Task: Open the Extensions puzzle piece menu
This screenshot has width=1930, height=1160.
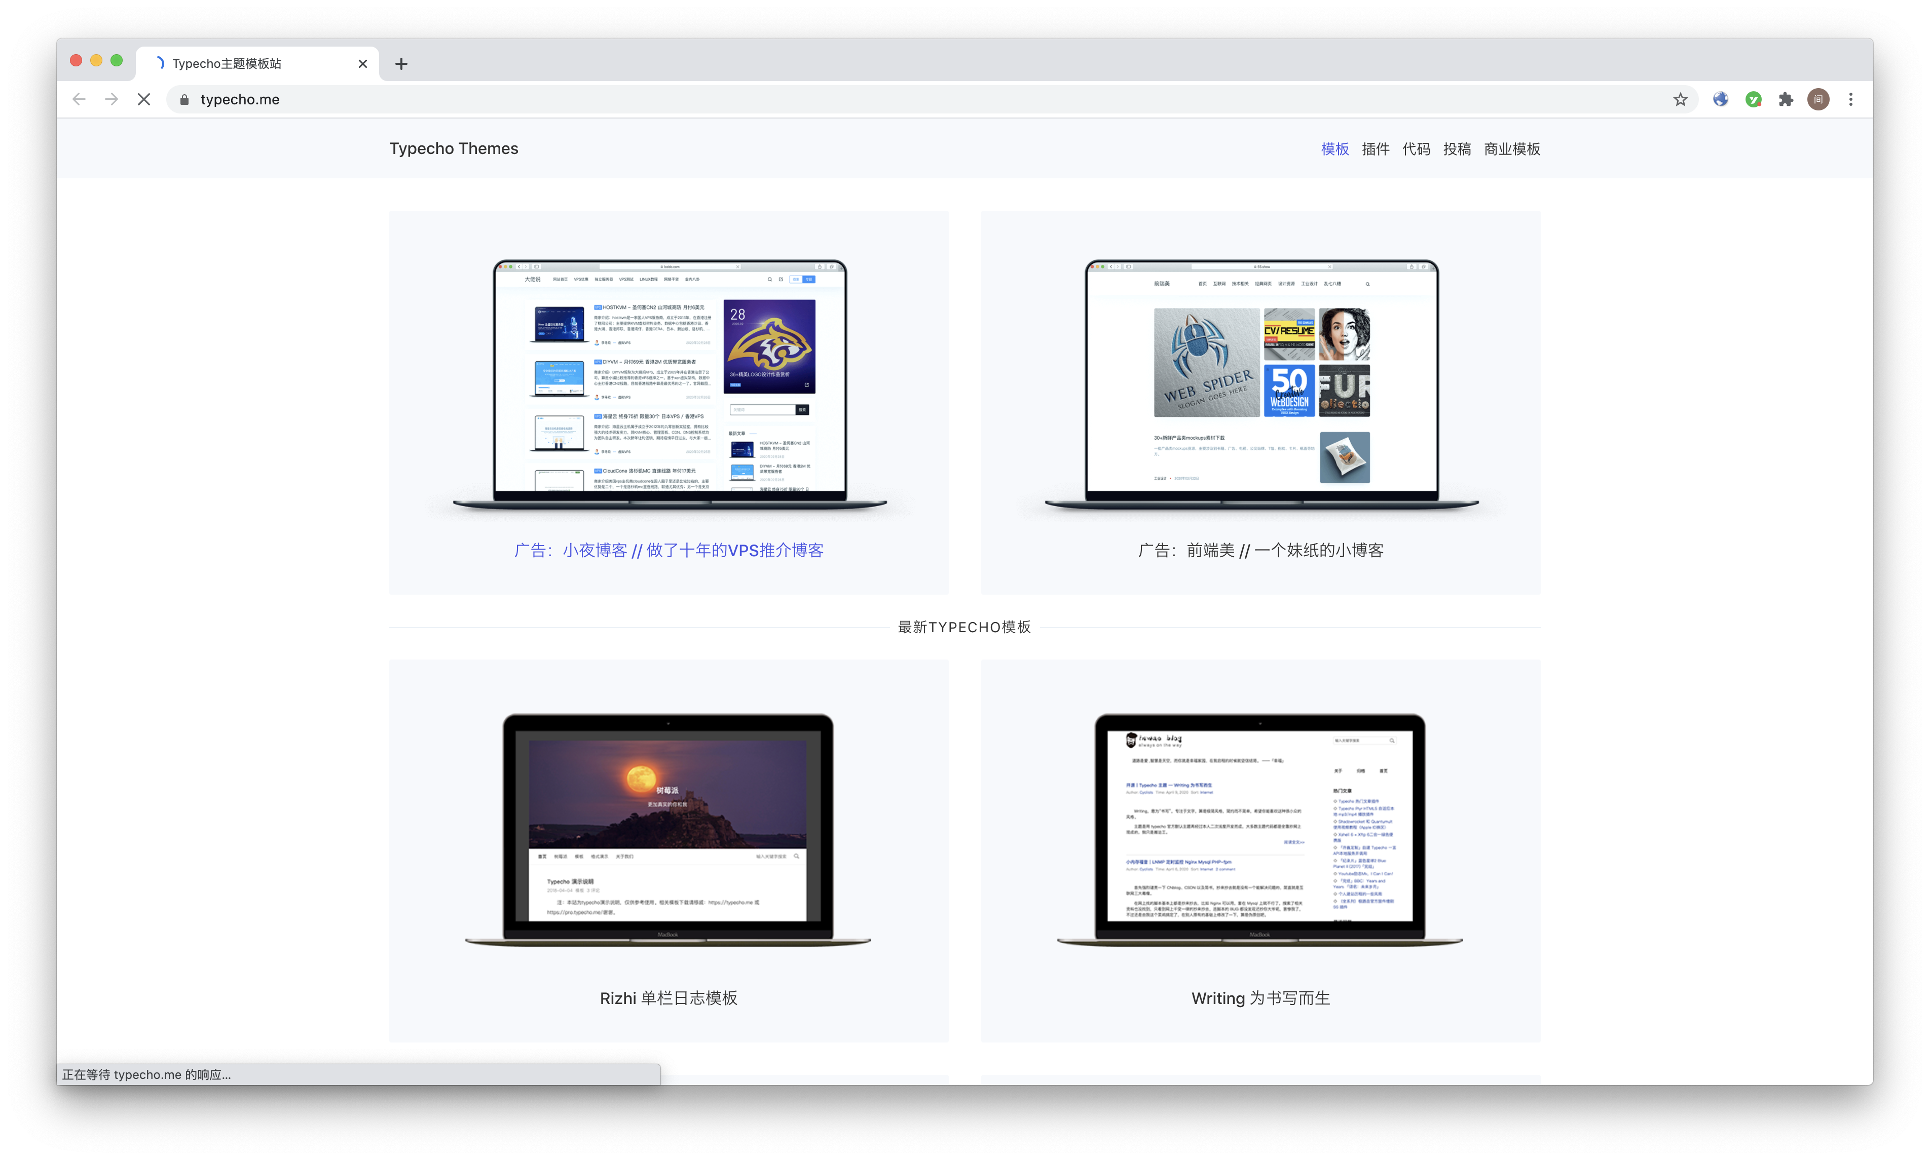Action: 1786,99
